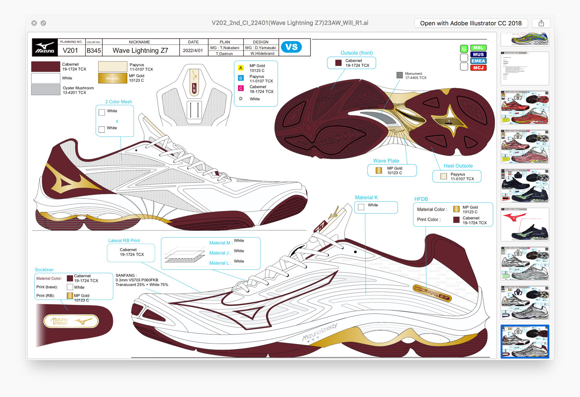The width and height of the screenshot is (580, 397).
Task: Click the white square in Material K box
Action: (361, 207)
